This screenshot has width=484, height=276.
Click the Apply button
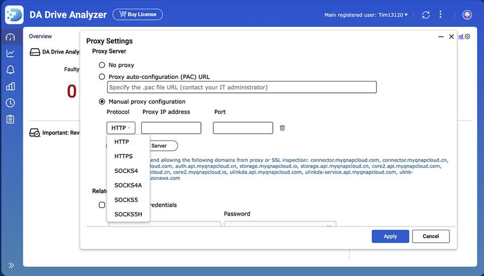(391, 236)
